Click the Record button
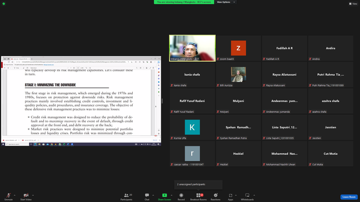The image size is (360, 202). (x=181, y=196)
